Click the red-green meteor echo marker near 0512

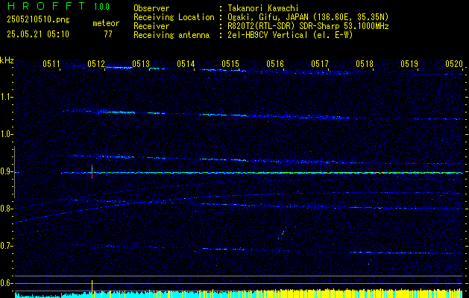[92, 171]
